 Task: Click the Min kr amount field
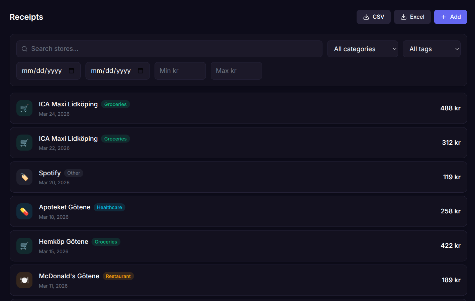[x=180, y=71]
